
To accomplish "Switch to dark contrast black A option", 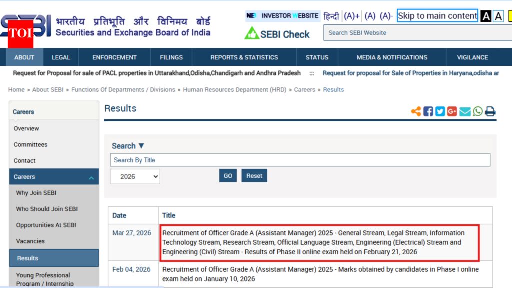I will click(485, 16).
